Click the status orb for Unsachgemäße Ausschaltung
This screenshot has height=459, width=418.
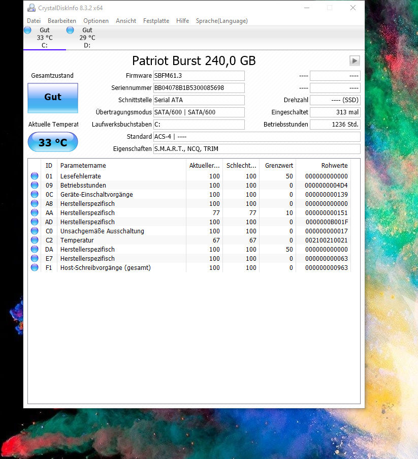pyautogui.click(x=35, y=231)
